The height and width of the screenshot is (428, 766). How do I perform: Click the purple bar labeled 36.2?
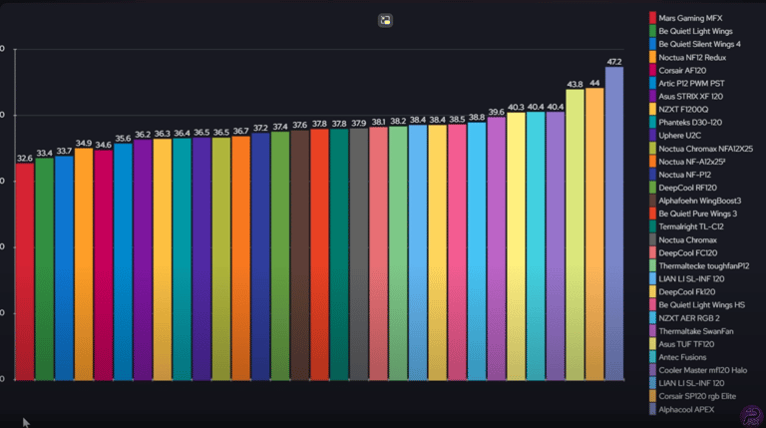pyautogui.click(x=143, y=260)
